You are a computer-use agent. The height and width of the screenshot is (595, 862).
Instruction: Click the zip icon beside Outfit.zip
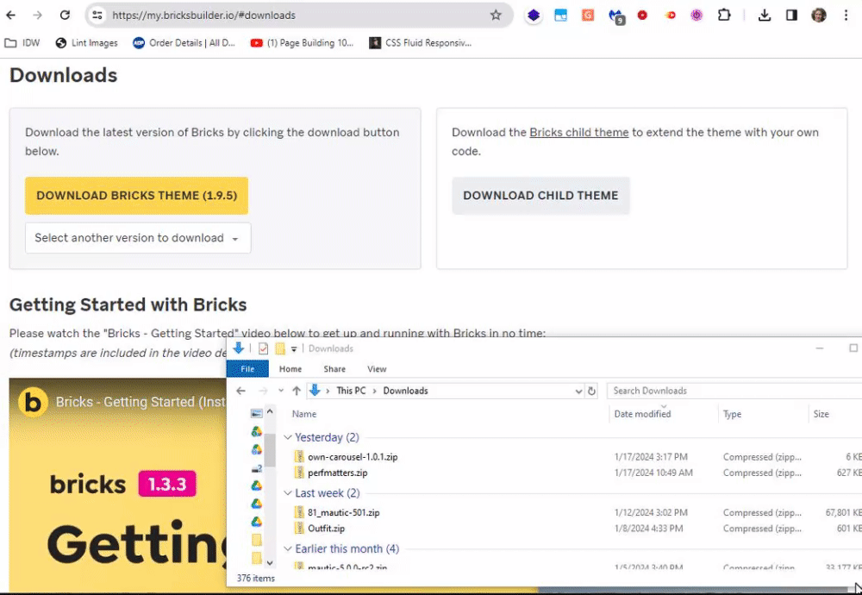tap(299, 529)
